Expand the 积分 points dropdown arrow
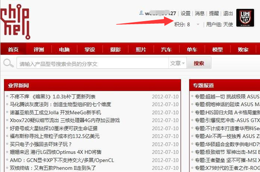The image size is (260, 172). click(198, 25)
